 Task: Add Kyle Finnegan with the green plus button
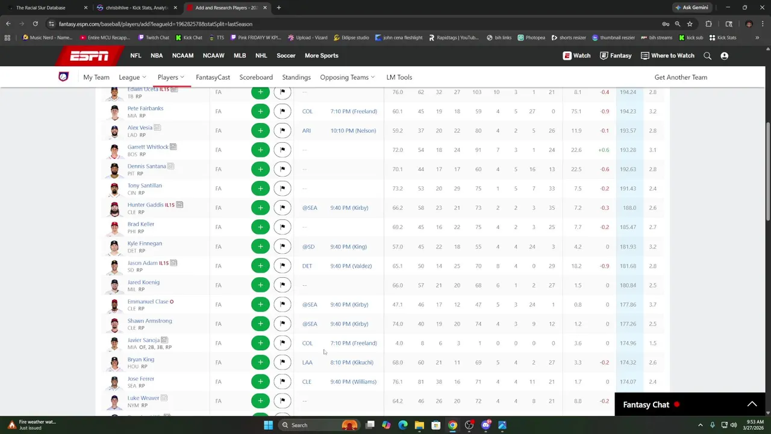pyautogui.click(x=260, y=247)
